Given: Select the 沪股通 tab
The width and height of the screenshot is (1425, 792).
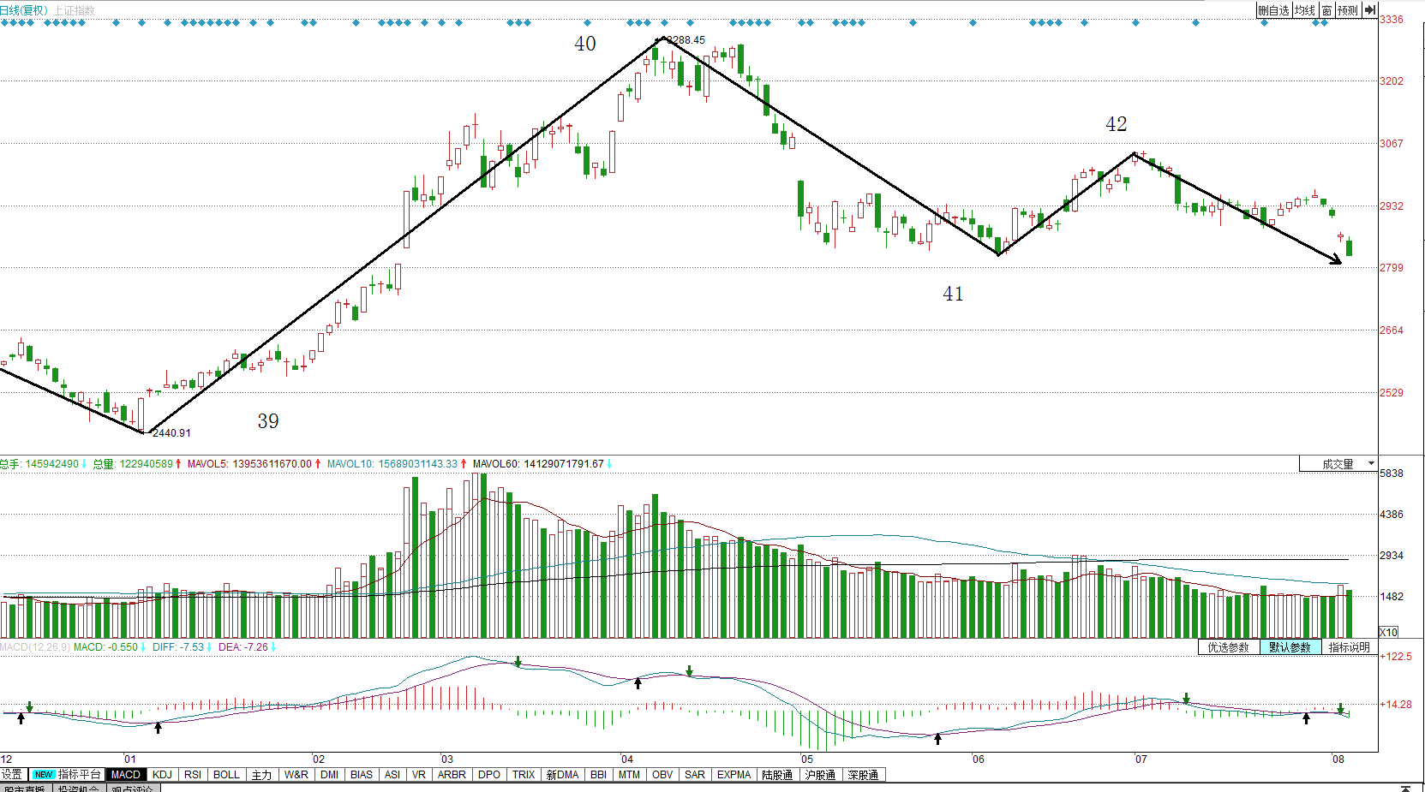Looking at the screenshot, I should (820, 774).
